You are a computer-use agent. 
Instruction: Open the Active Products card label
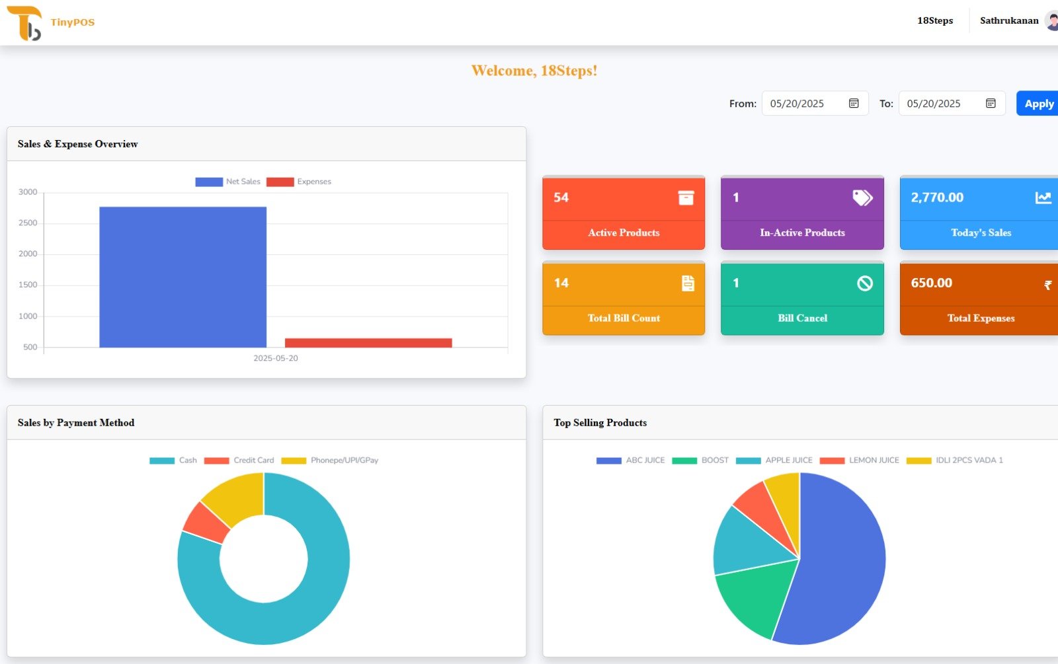[x=624, y=233]
